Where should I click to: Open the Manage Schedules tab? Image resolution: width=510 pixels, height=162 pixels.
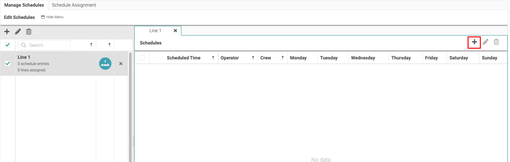(x=24, y=5)
